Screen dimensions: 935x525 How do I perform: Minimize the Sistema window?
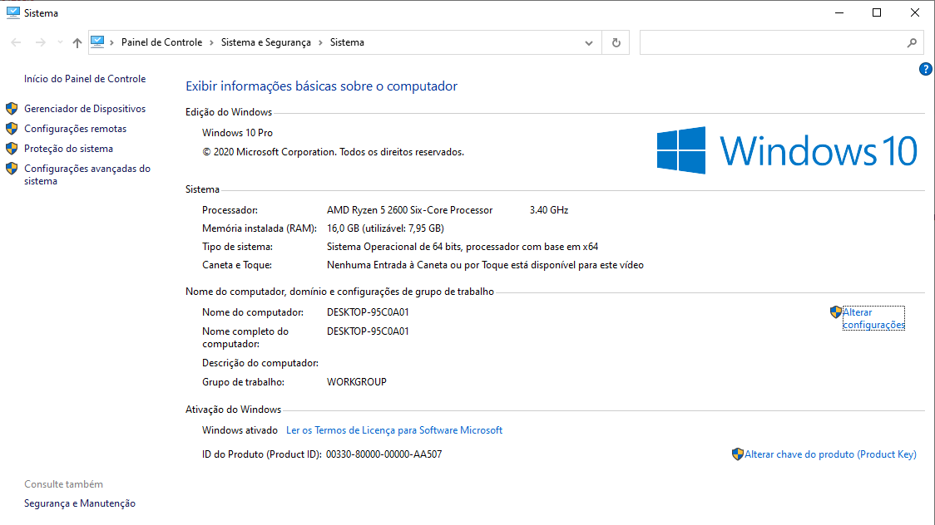point(839,12)
